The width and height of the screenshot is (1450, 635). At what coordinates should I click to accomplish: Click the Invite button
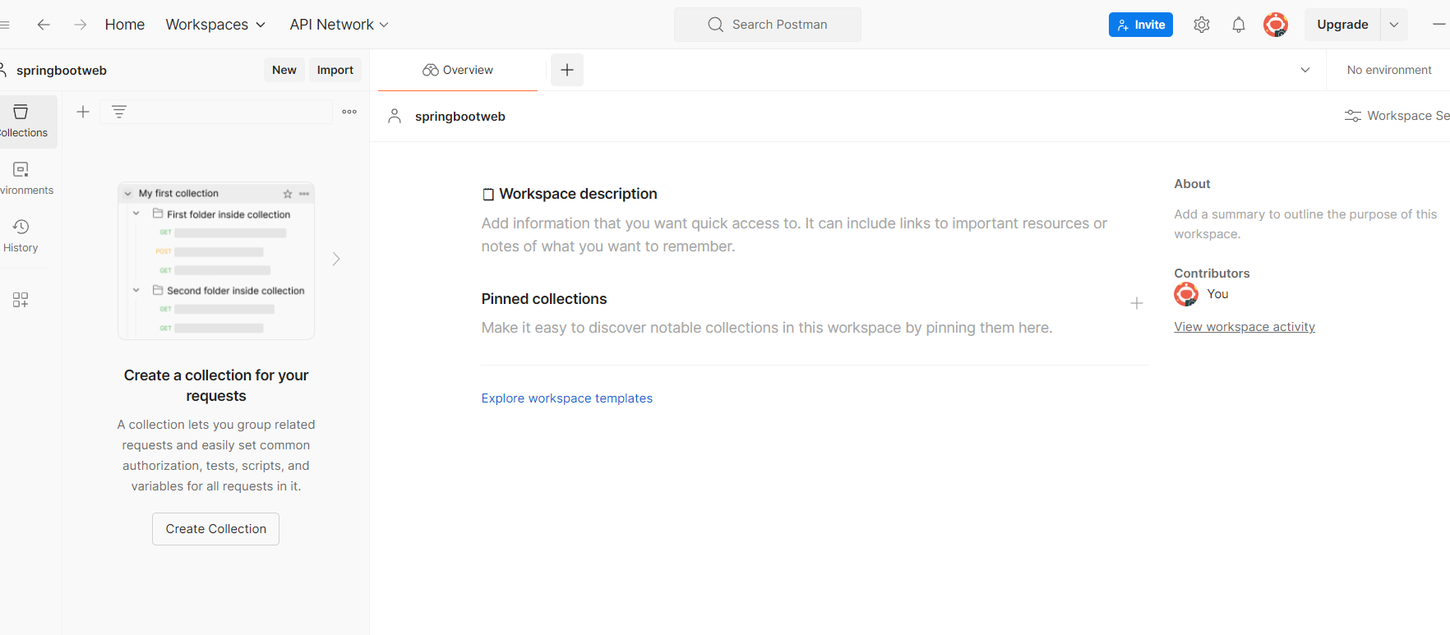click(1141, 25)
